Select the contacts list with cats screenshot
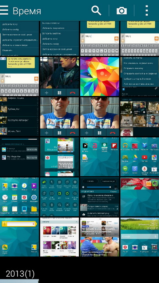The height and width of the screenshot is (283, 159). tap(19, 117)
